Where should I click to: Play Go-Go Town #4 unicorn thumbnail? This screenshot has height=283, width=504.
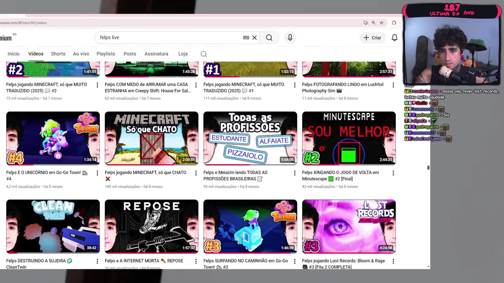(53, 138)
